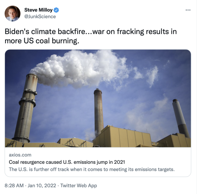This screenshot has width=197, height=194.
Task: Click the 8:28 AM timestamp
Action: [14, 186]
